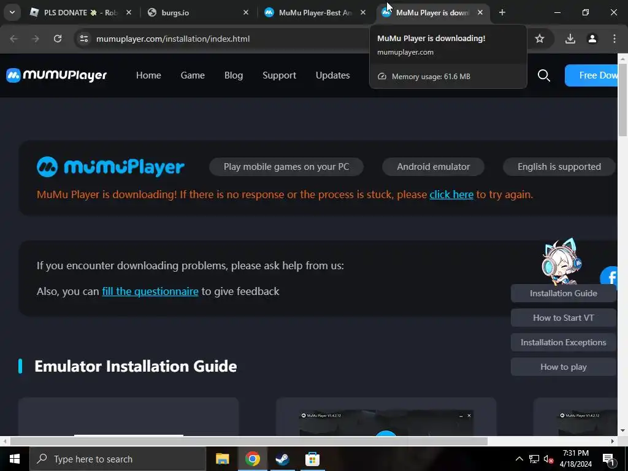This screenshot has width=628, height=471.
Task: Click the English is supported tag
Action: coord(559,167)
